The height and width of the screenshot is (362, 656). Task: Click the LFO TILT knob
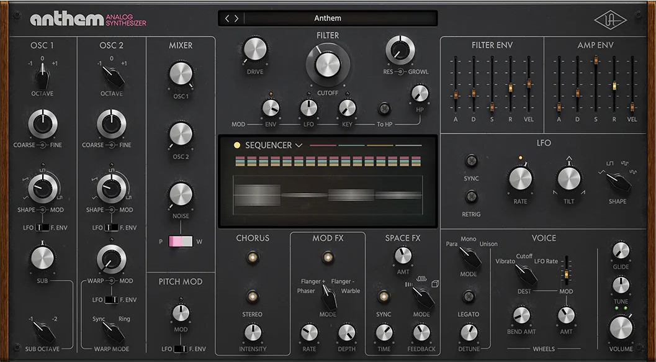pyautogui.click(x=569, y=179)
